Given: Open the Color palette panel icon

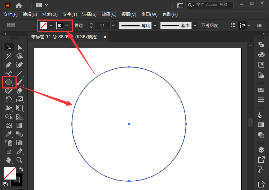Looking at the screenshot, I should point(261,55).
